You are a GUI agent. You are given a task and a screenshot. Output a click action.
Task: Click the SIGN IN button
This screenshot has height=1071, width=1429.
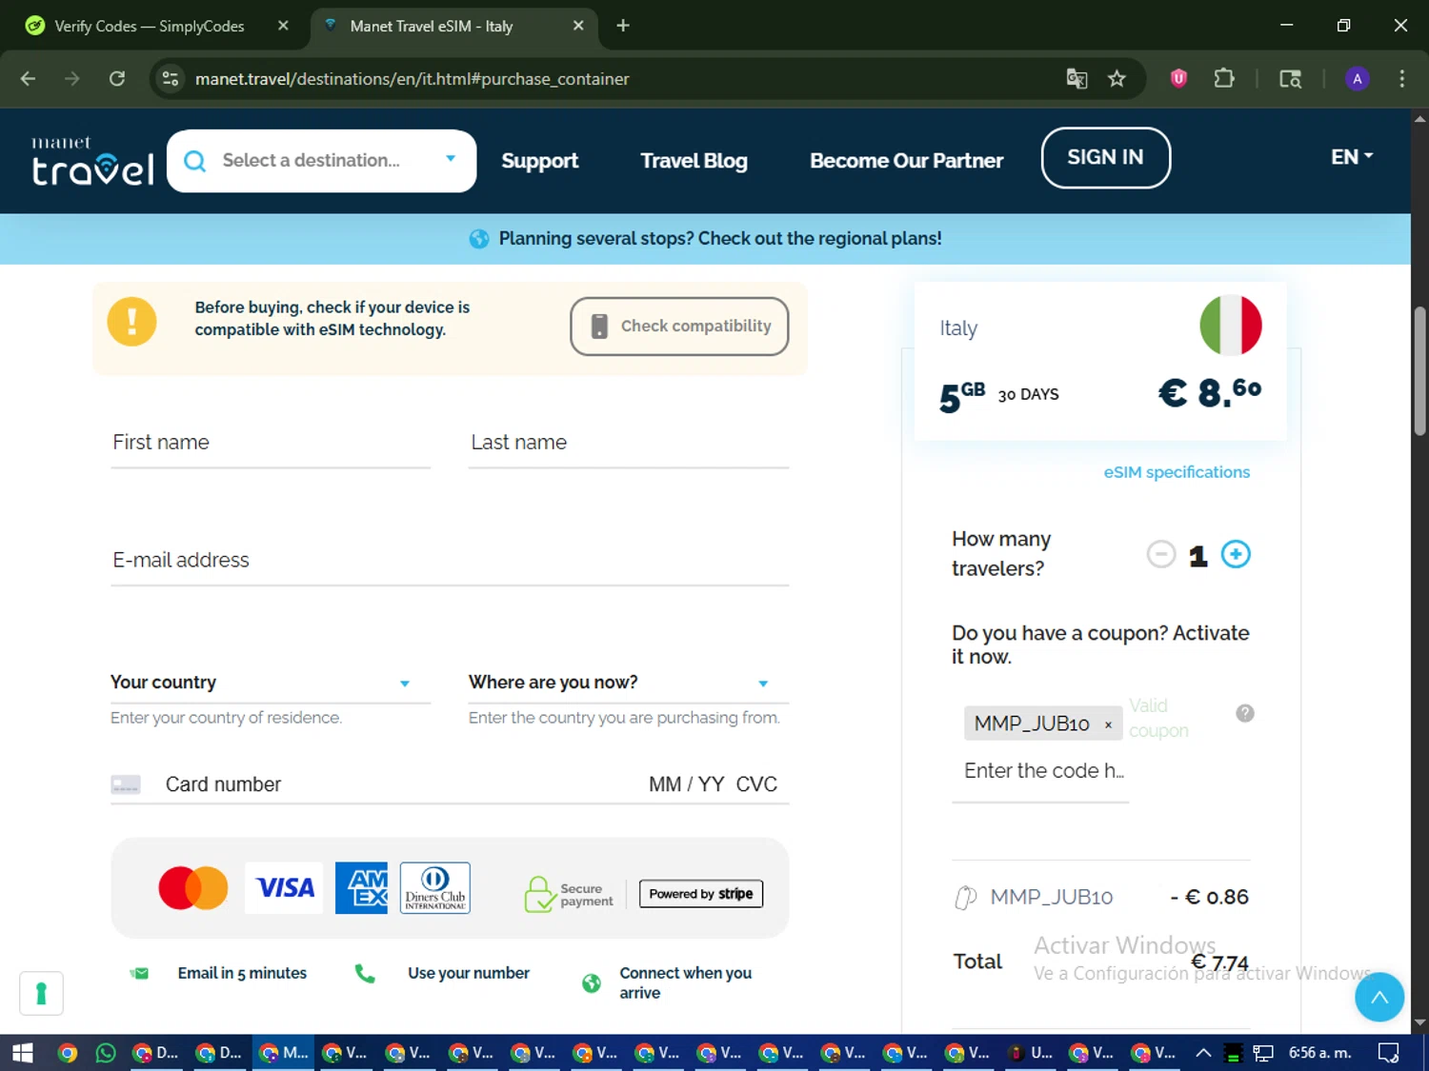[1105, 157]
